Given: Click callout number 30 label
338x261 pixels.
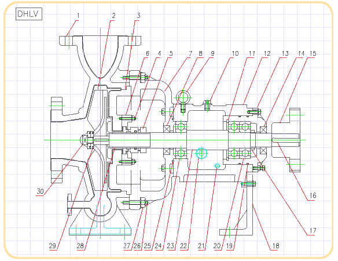Looking at the screenshot, I should coord(40,191).
